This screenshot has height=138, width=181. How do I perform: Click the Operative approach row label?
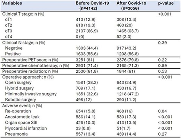coord(28,77)
